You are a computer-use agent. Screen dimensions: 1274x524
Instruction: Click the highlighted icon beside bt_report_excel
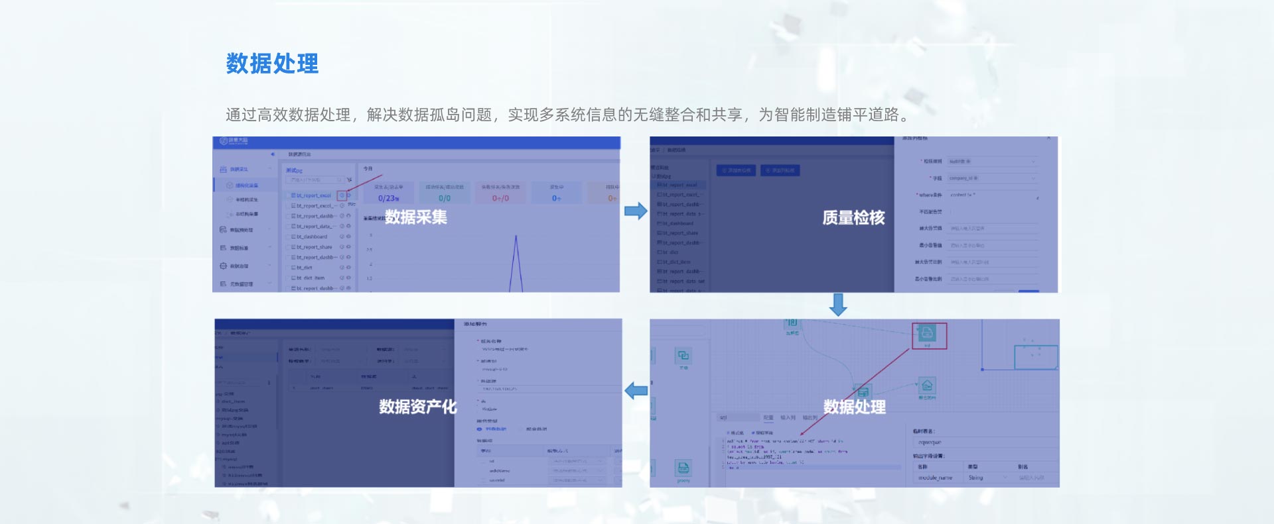[x=342, y=195]
